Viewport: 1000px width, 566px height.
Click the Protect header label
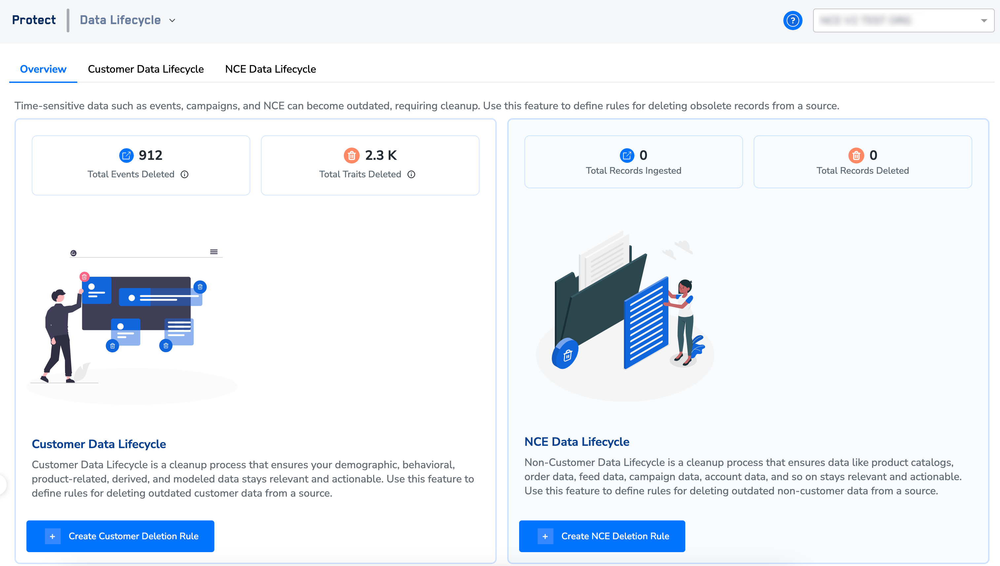(34, 20)
